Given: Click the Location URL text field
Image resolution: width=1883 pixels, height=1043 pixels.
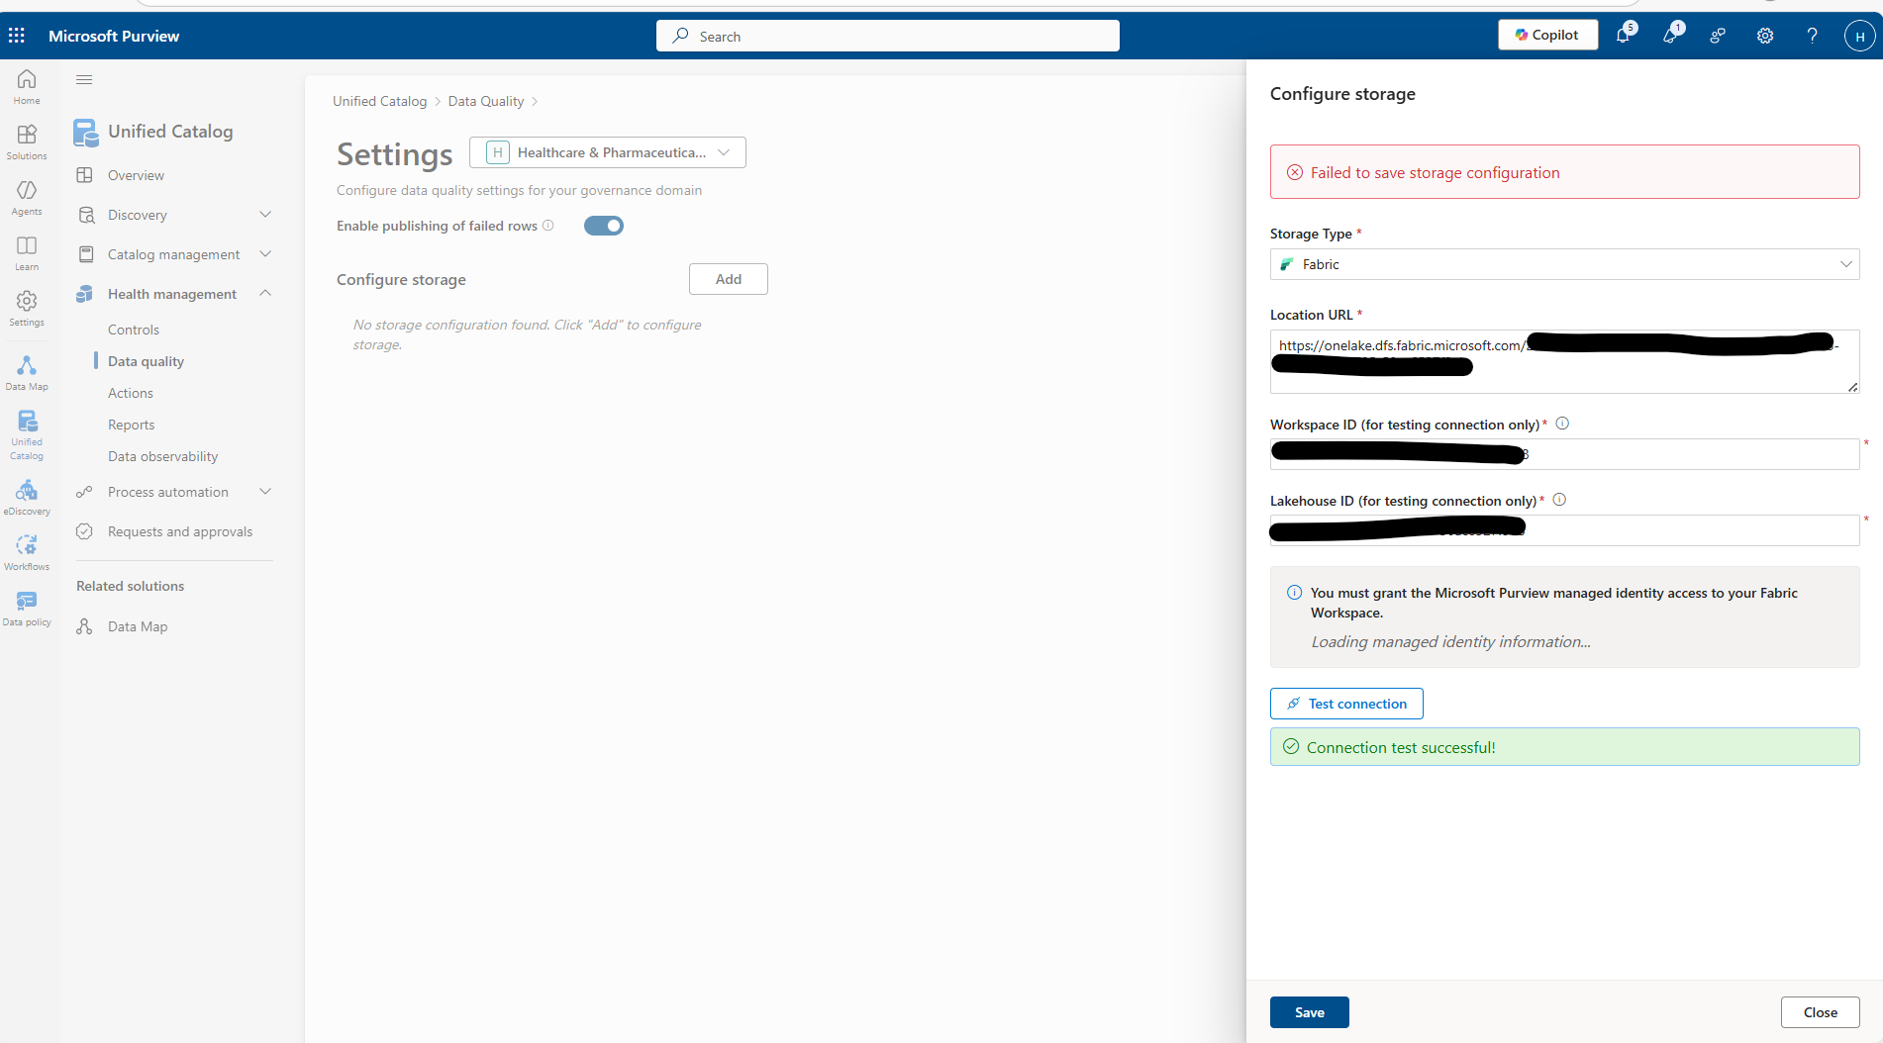Looking at the screenshot, I should click(1564, 361).
